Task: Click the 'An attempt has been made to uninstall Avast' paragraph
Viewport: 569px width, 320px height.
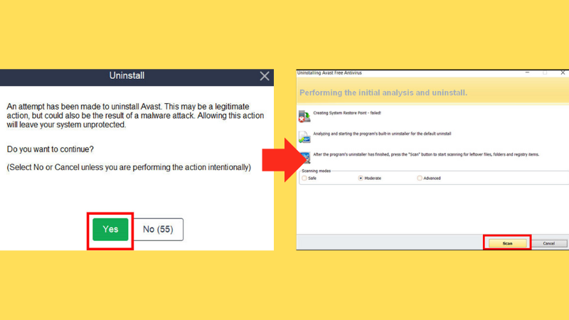Action: [135, 116]
